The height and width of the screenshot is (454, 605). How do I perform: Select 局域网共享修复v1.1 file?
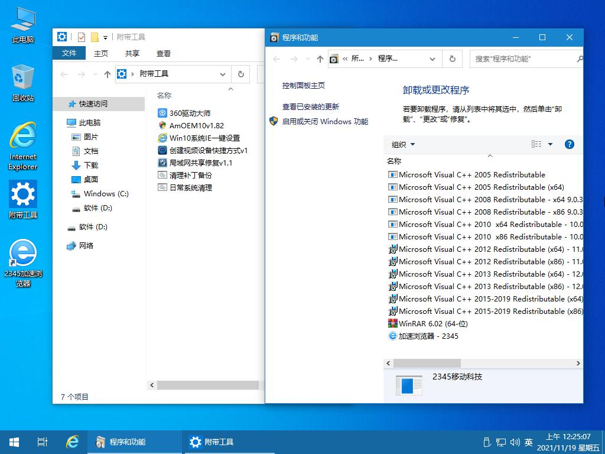point(195,163)
